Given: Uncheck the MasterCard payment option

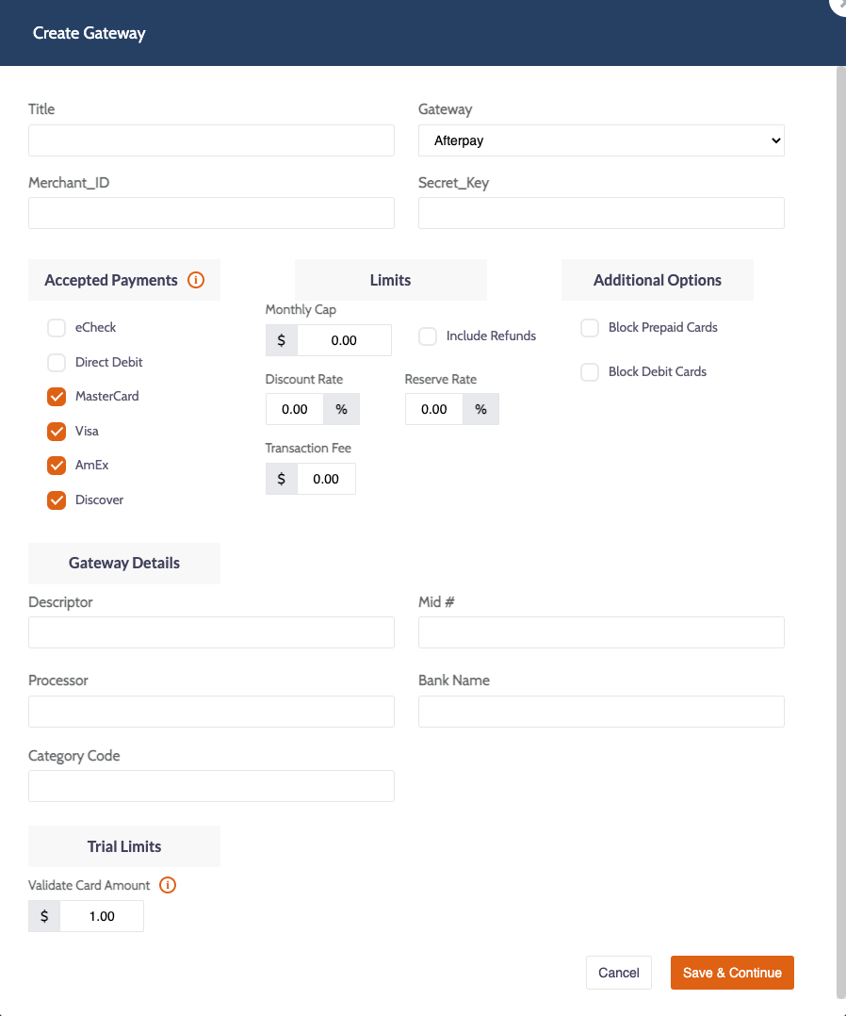Looking at the screenshot, I should [x=57, y=397].
